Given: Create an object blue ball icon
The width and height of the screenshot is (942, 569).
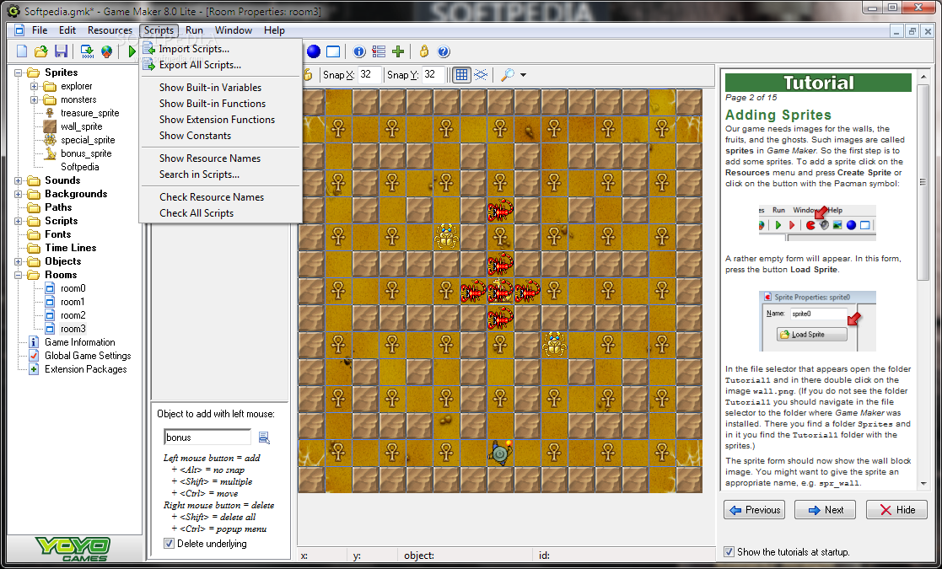Looking at the screenshot, I should point(314,51).
